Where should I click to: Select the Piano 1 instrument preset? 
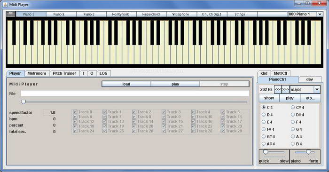coord(31,14)
